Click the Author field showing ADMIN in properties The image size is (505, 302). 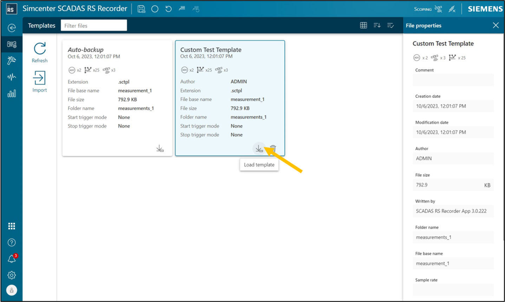point(453,158)
